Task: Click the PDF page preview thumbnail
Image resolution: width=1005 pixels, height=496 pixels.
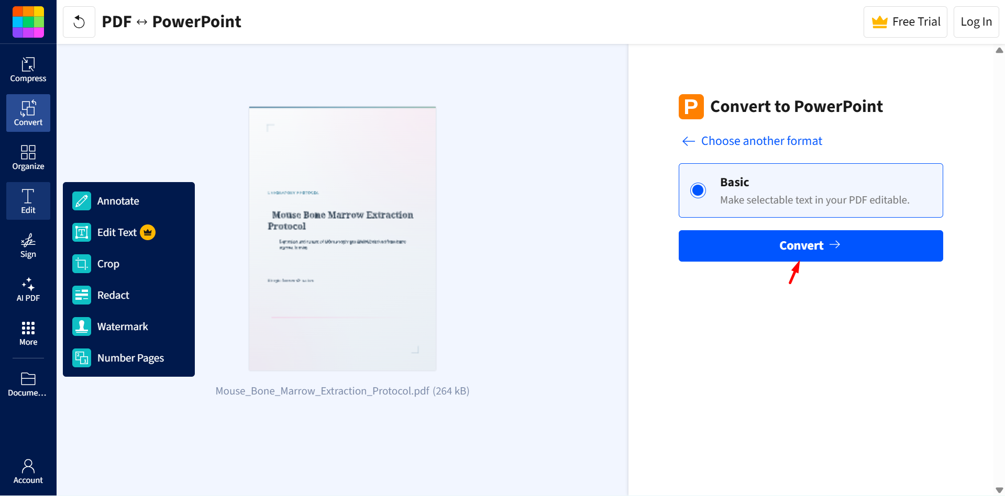Action: click(x=343, y=239)
